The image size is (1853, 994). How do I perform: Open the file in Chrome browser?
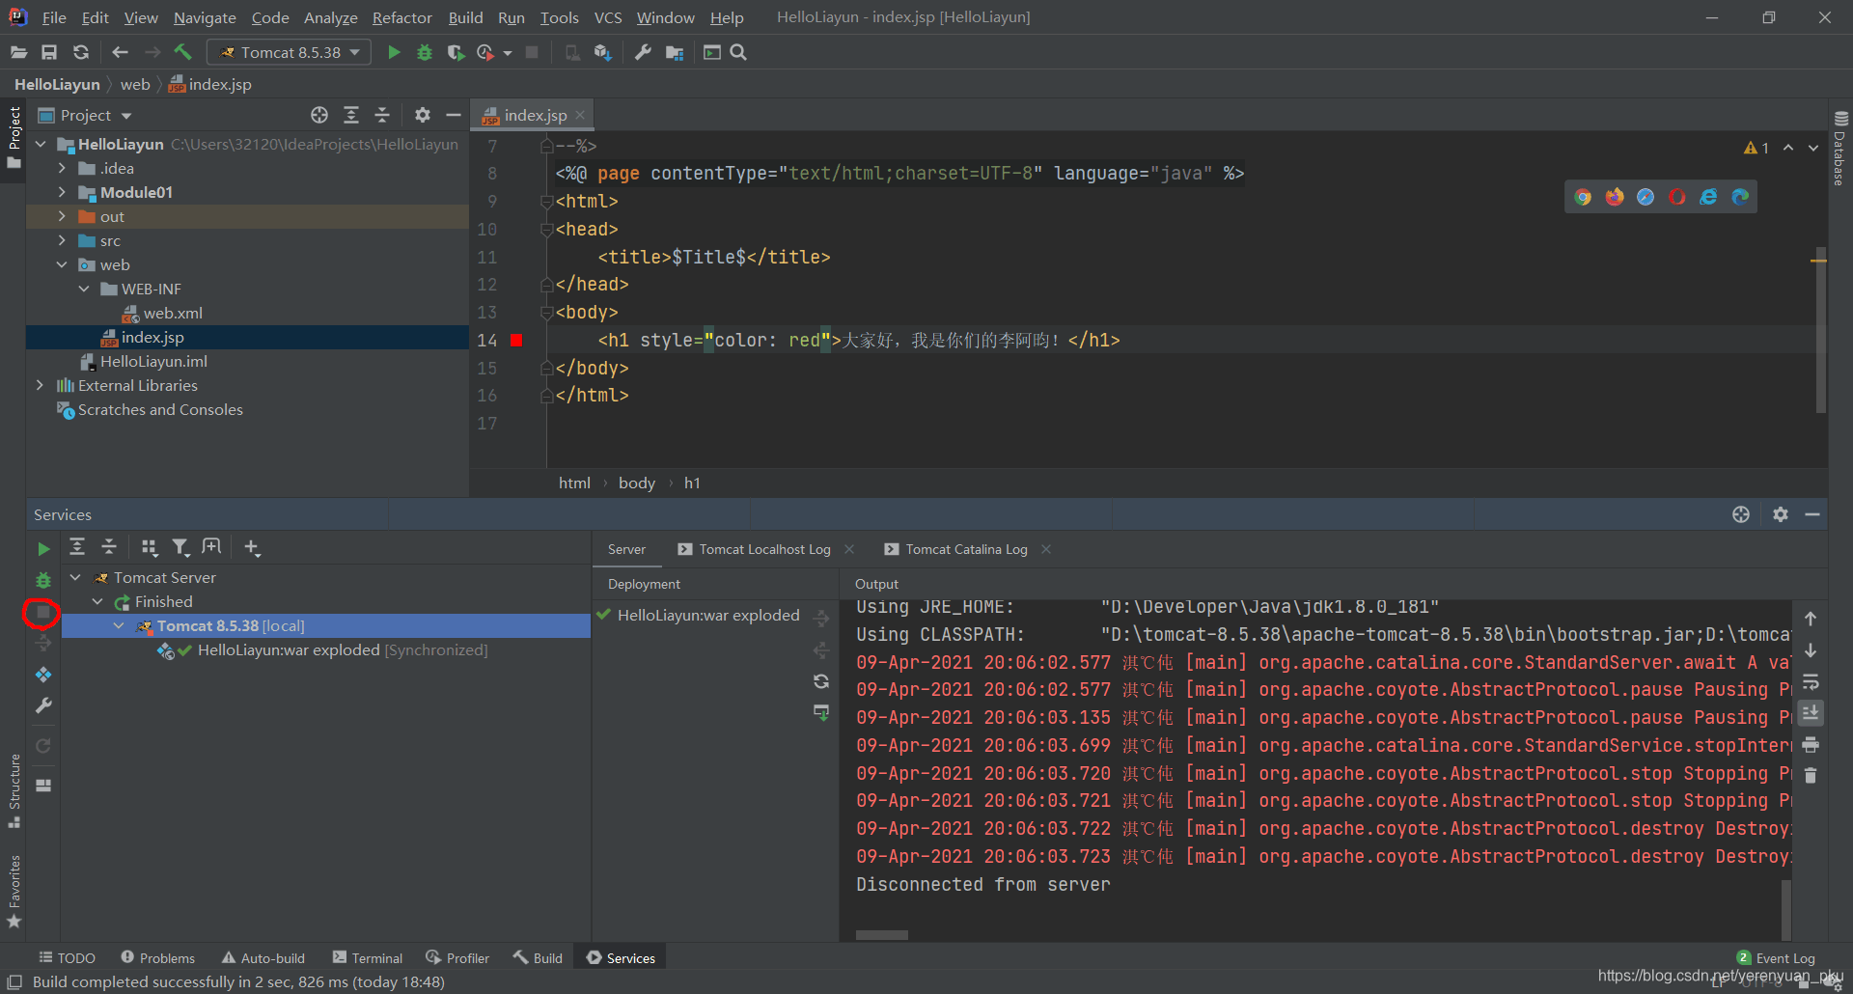[1583, 197]
